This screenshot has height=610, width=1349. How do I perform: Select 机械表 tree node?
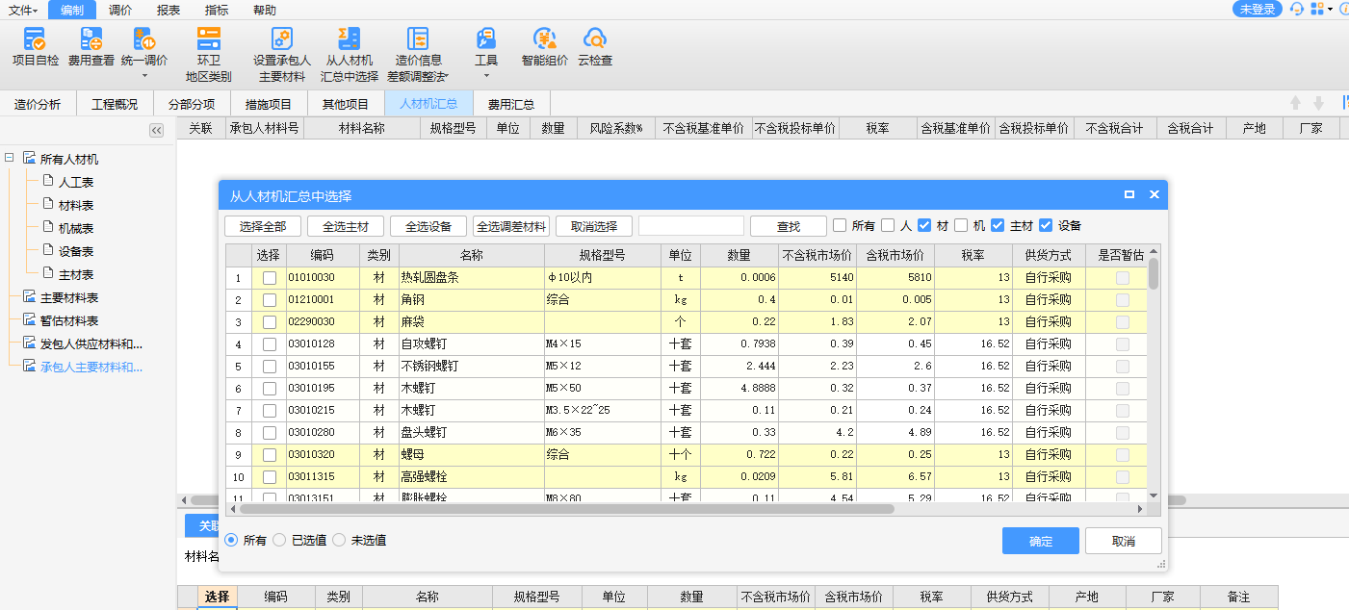(76, 228)
